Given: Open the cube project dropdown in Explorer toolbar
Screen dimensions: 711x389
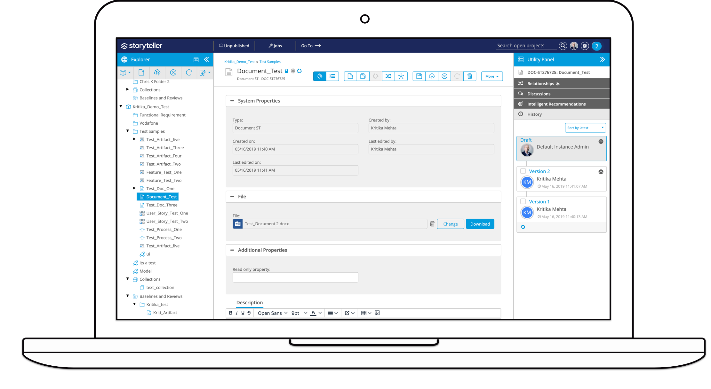Looking at the screenshot, I should 125,73.
